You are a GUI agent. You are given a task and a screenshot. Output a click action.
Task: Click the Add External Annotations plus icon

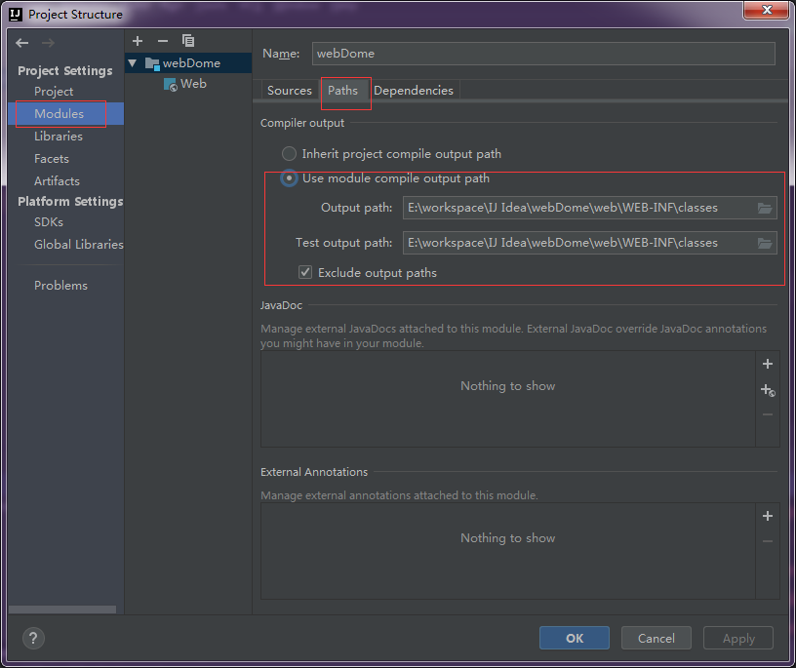click(x=768, y=516)
